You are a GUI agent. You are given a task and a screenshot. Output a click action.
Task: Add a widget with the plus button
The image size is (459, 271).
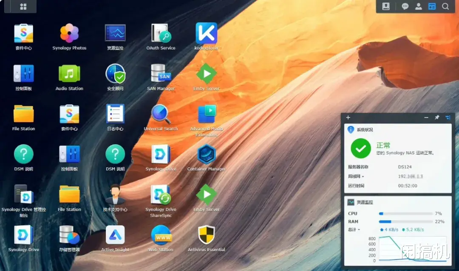[348, 117]
